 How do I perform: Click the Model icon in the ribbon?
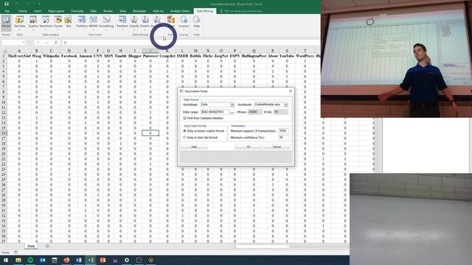coord(6,22)
